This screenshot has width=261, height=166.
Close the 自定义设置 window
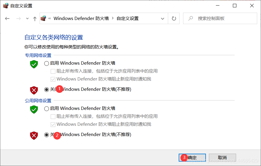[x=252, y=6]
